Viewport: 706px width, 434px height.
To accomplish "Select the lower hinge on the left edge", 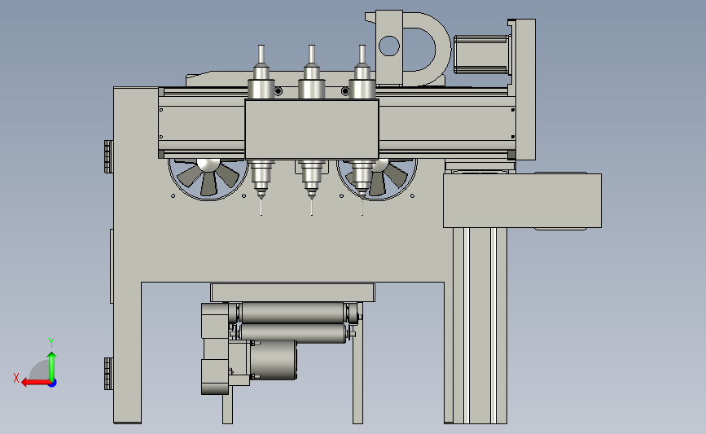I will (x=108, y=374).
